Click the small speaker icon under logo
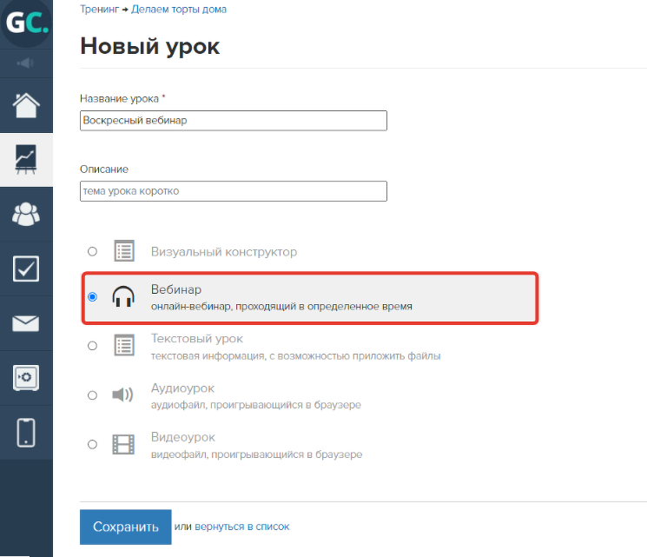Screen dimensions: 647x557 tap(26, 63)
